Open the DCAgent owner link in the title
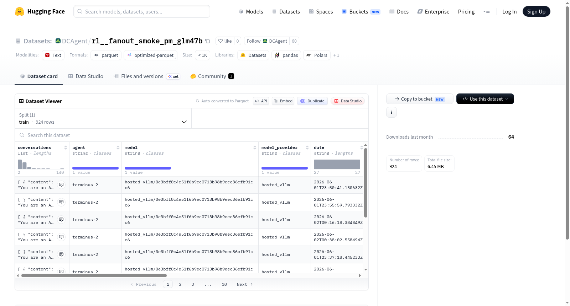 coord(75,41)
